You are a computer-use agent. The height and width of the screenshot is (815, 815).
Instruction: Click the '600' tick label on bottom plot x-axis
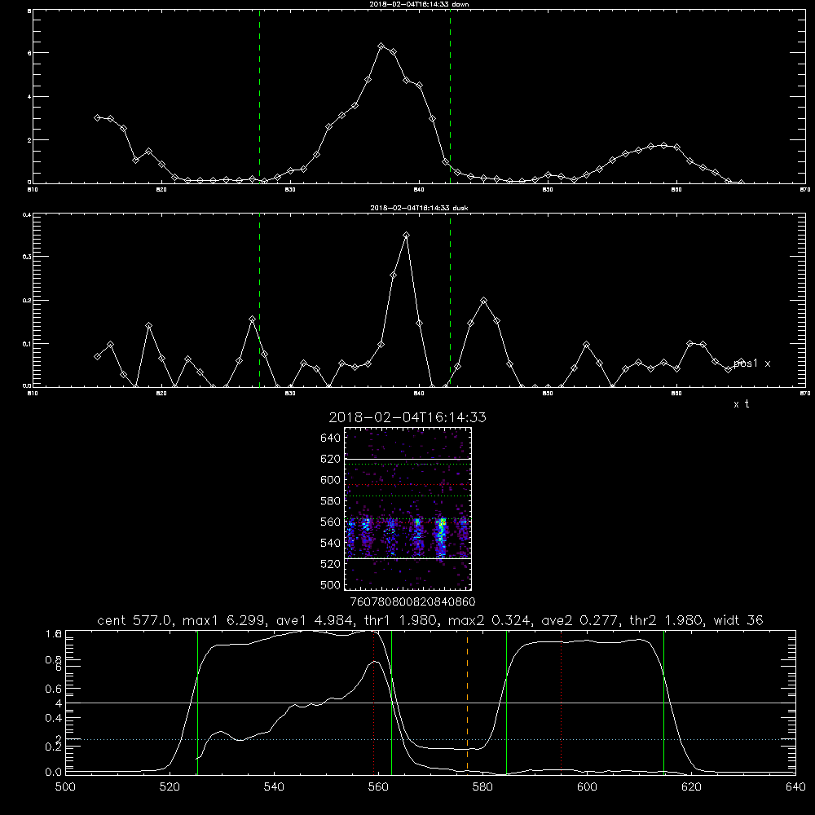(x=588, y=787)
